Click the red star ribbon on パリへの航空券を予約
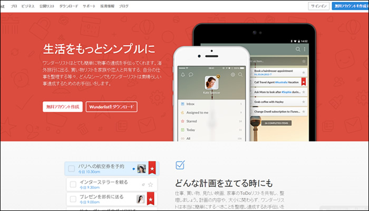Viewport: 369px width, 211px height. (x=152, y=168)
